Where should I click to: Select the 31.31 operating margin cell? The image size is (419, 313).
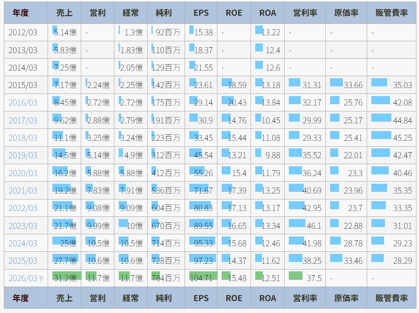click(x=305, y=85)
